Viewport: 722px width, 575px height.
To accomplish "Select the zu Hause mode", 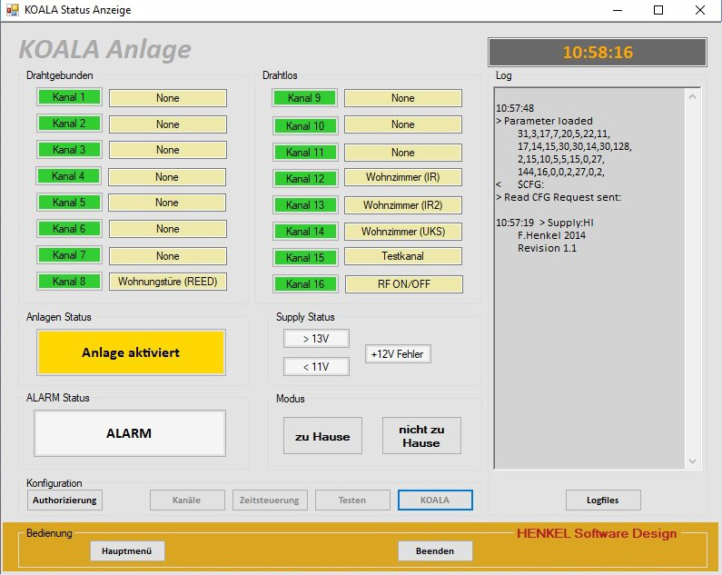I will coord(321,436).
